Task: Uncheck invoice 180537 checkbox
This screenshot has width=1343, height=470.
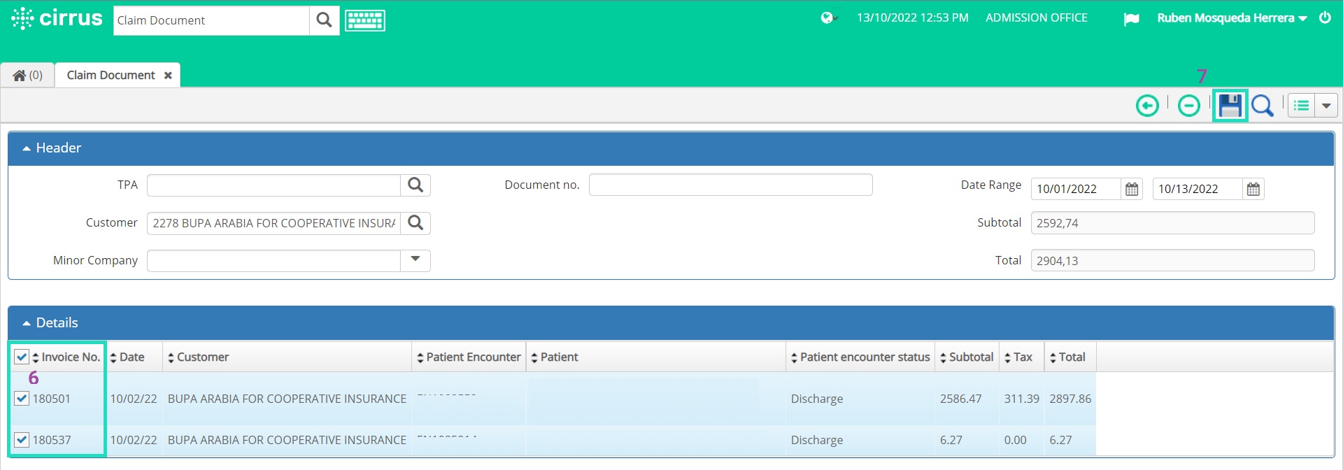Action: [21, 440]
